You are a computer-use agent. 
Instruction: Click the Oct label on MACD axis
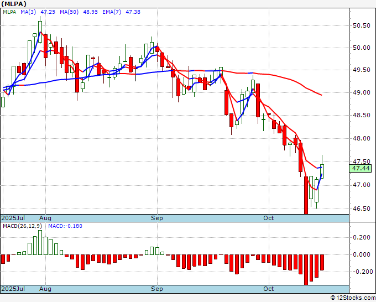[268, 289]
